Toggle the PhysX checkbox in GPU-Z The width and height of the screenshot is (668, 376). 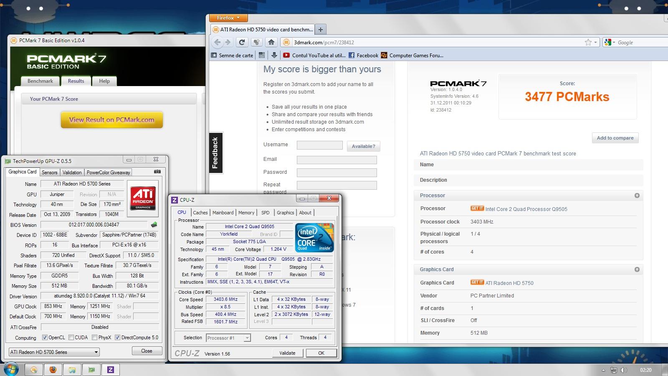tap(94, 338)
